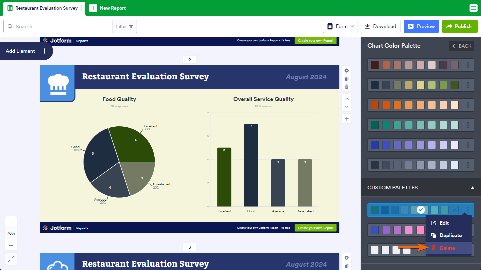Viewport: 481px width, 270px height.
Task: Open options for the orange palette
Action: pos(468,105)
